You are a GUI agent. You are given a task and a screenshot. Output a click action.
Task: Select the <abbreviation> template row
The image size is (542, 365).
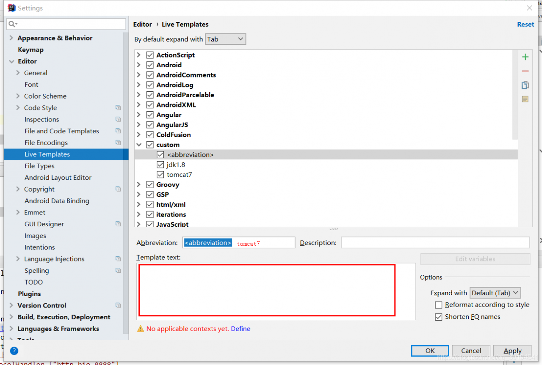point(326,155)
